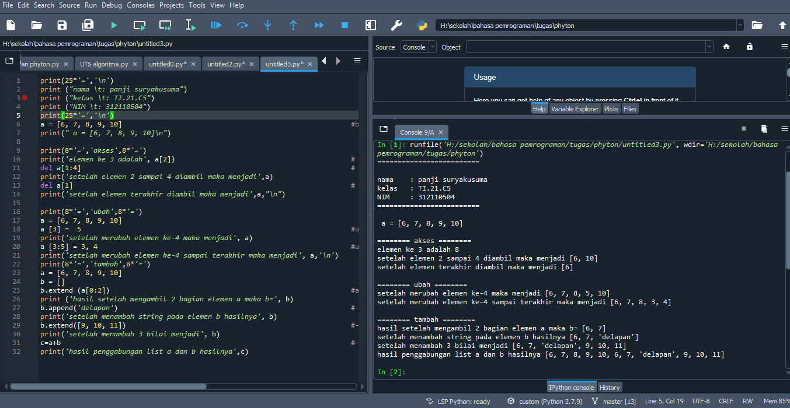Expand the Object combo box arrow

(x=709, y=47)
